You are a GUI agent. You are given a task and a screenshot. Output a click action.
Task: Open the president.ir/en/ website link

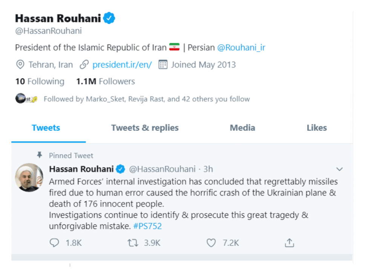point(122,64)
